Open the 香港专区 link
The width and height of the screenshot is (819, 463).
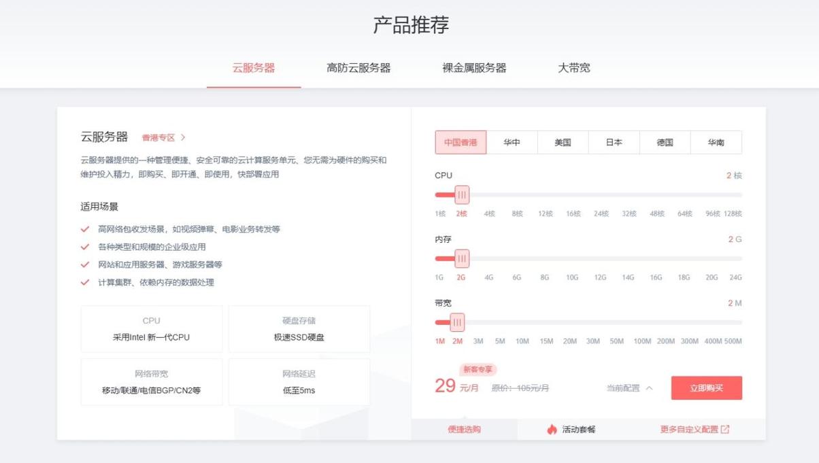pos(158,137)
